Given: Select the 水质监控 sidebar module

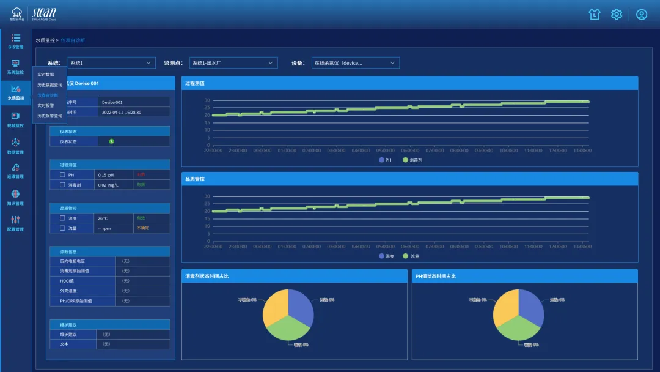Looking at the screenshot, I should [x=15, y=92].
